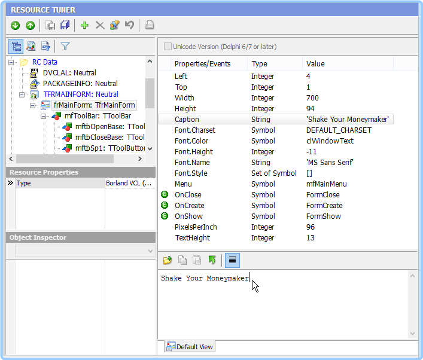The width and height of the screenshot is (423, 360).
Task: Click the green event icon beside OnShow
Action: (x=165, y=216)
